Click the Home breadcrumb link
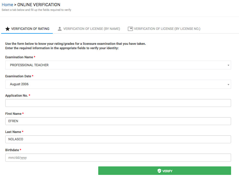The width and height of the screenshot is (239, 179). [x=7, y=5]
